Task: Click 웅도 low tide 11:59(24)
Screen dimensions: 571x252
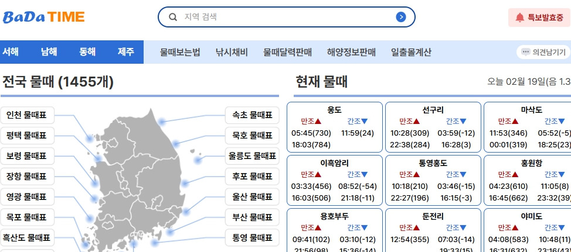Action: click(x=358, y=133)
